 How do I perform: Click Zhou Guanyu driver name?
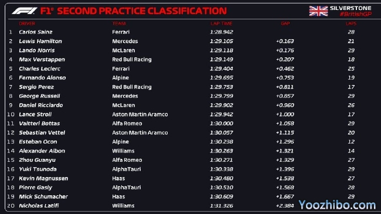(37, 160)
